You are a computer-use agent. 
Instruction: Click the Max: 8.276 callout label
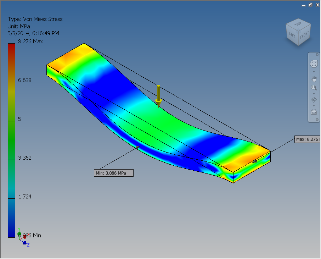(307, 139)
